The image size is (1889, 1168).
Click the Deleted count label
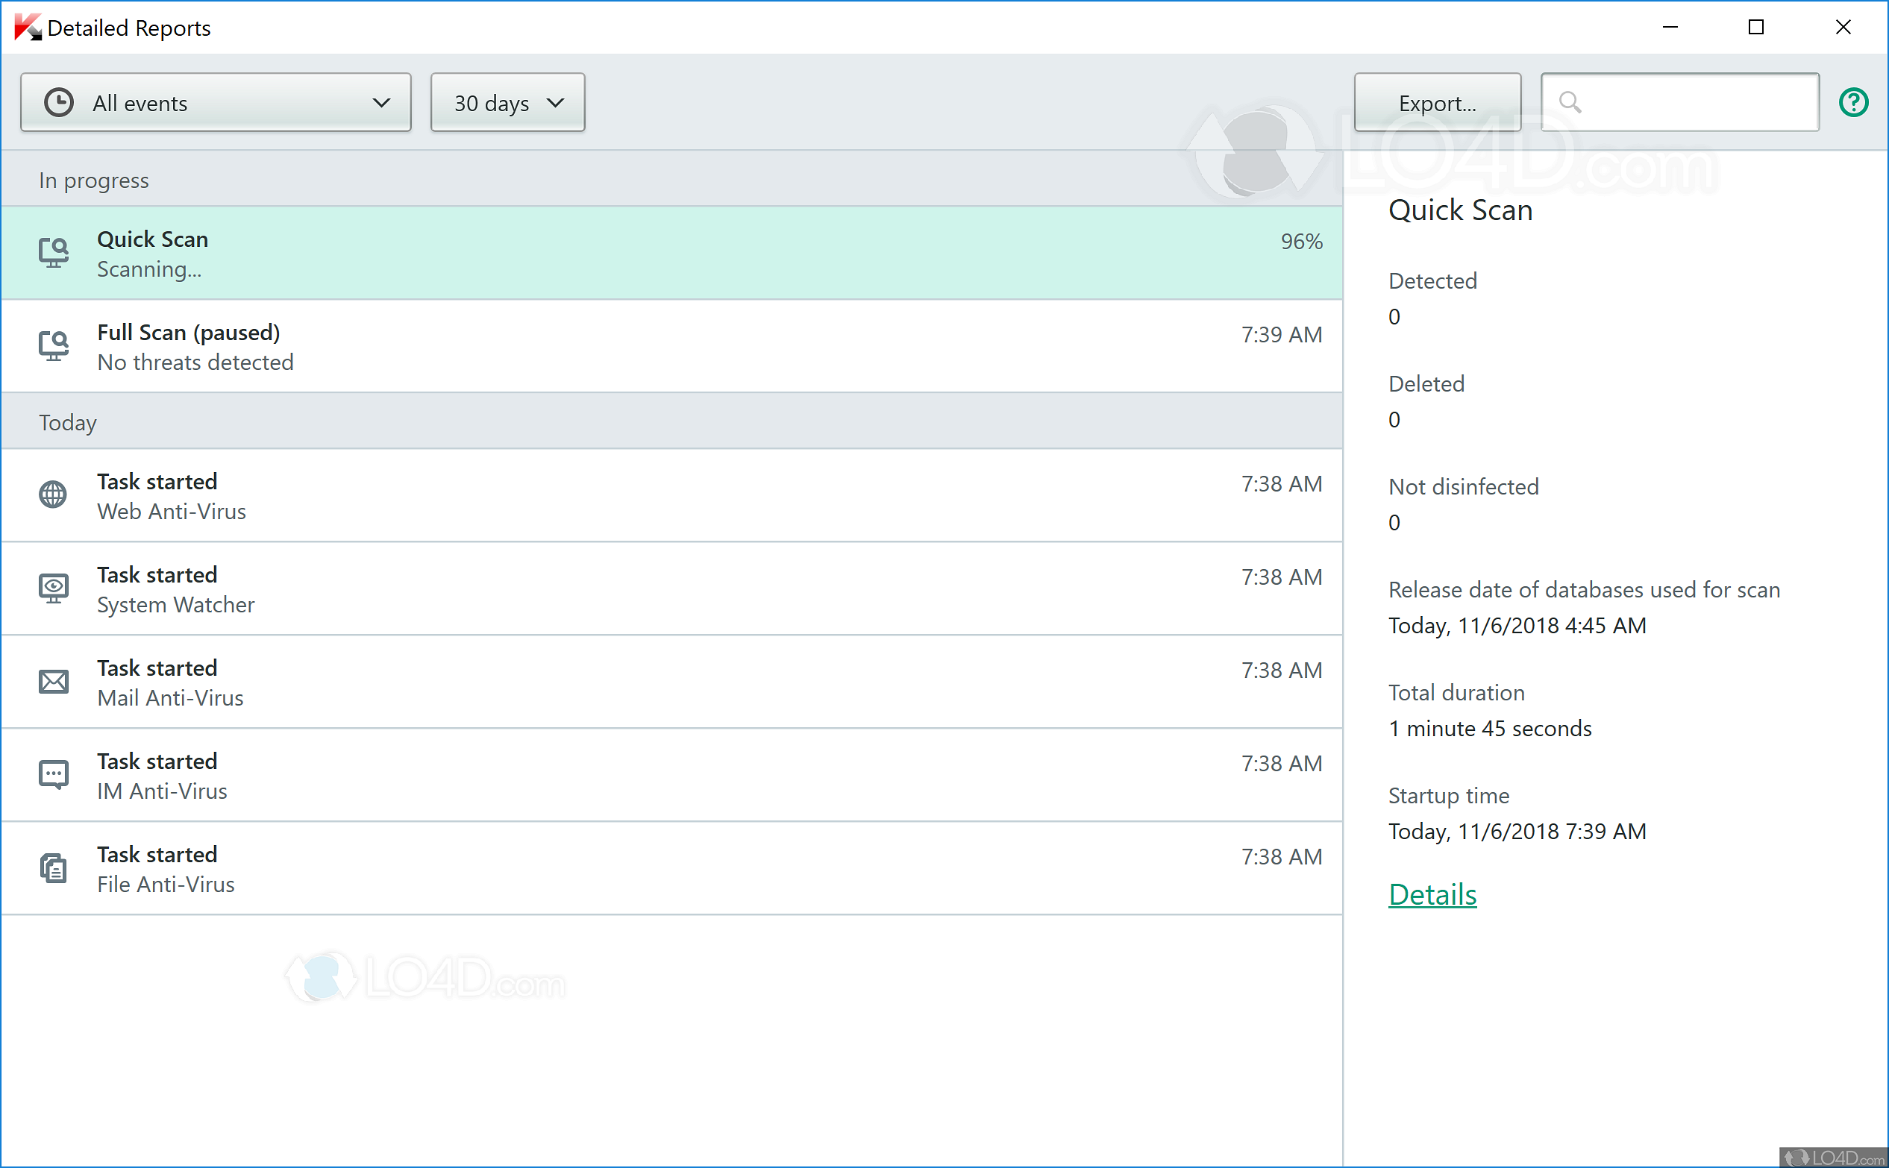[1426, 384]
